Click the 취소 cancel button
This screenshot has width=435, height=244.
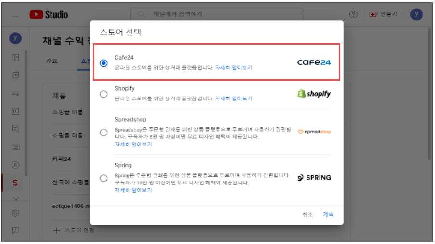307,214
